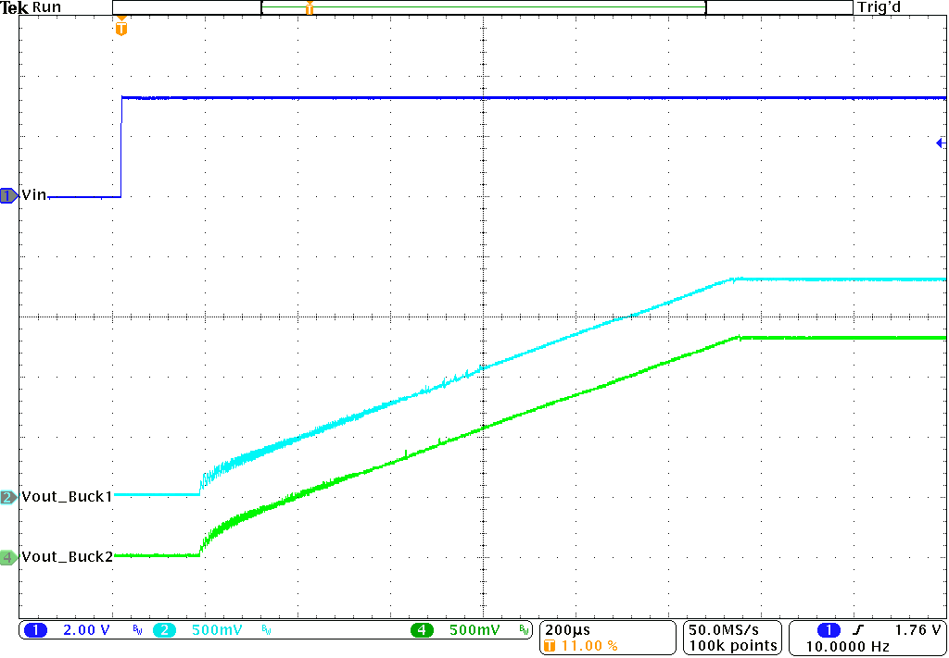Viewport: 949px width, 658px height.
Task: Click the blue trigger level arrow on right edge
Action: tap(940, 142)
